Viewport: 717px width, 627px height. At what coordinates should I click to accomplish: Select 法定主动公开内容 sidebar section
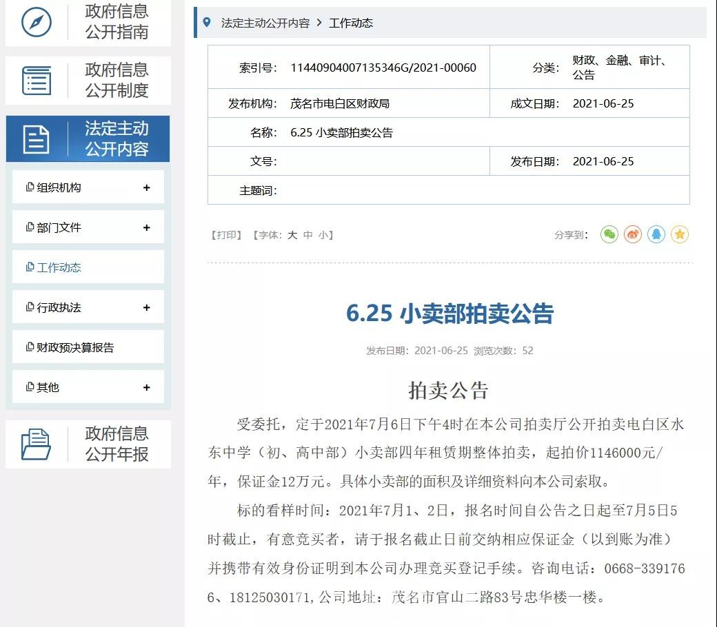[x=88, y=139]
